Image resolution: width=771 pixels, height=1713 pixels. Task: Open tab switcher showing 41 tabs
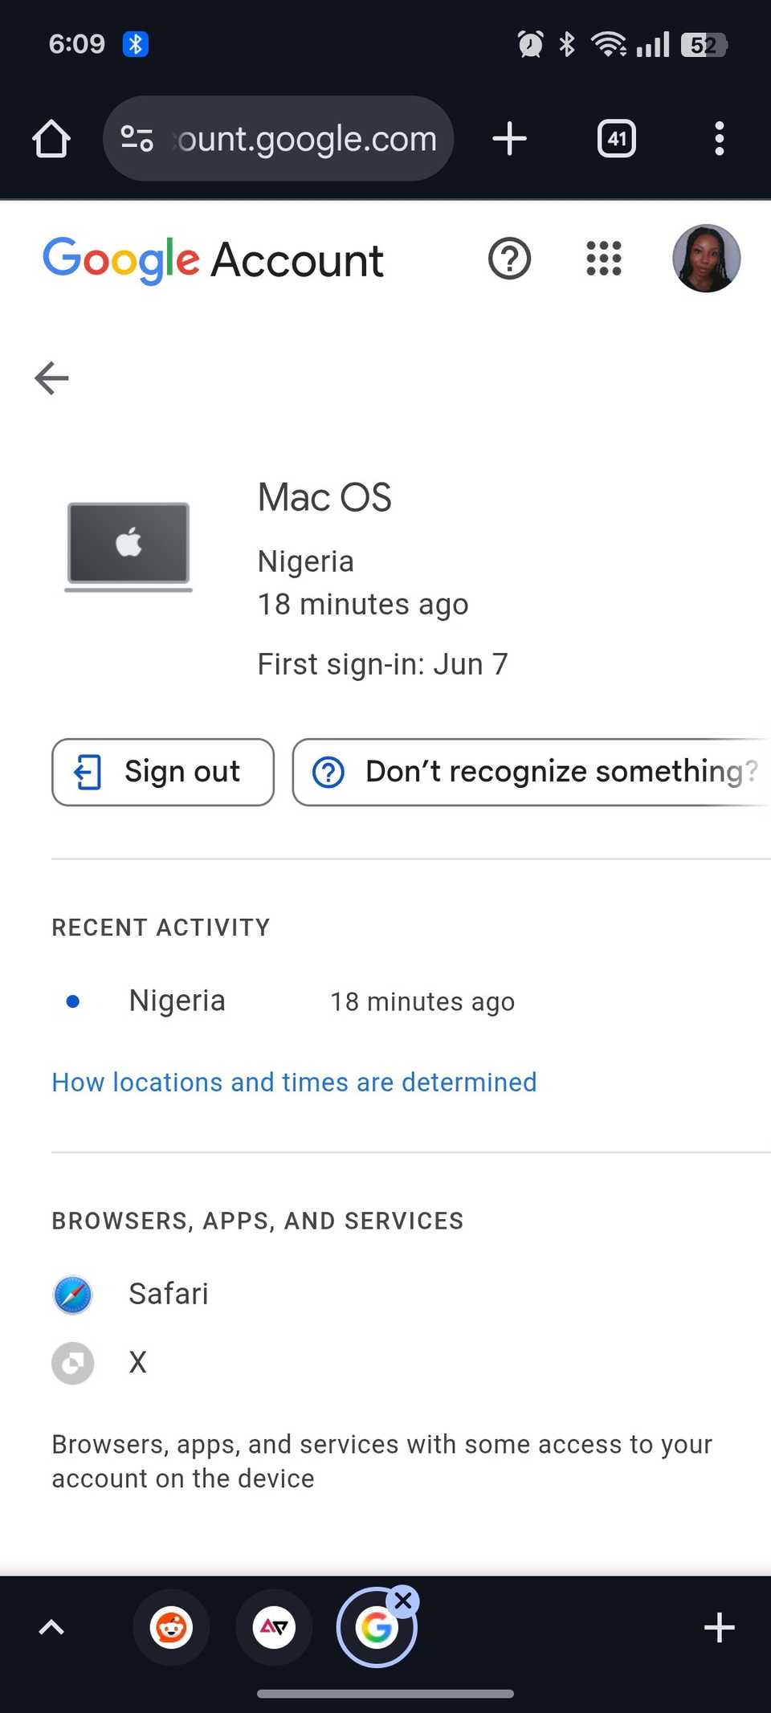617,139
